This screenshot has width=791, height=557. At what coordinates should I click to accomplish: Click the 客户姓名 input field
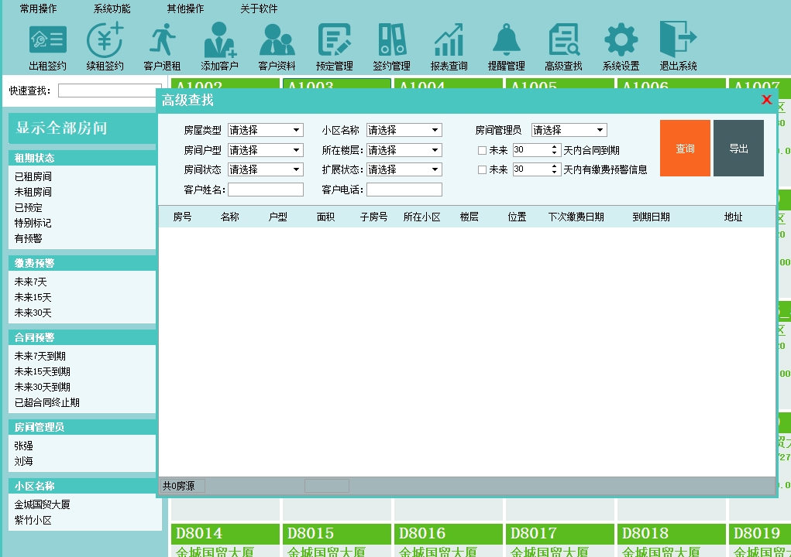point(266,190)
